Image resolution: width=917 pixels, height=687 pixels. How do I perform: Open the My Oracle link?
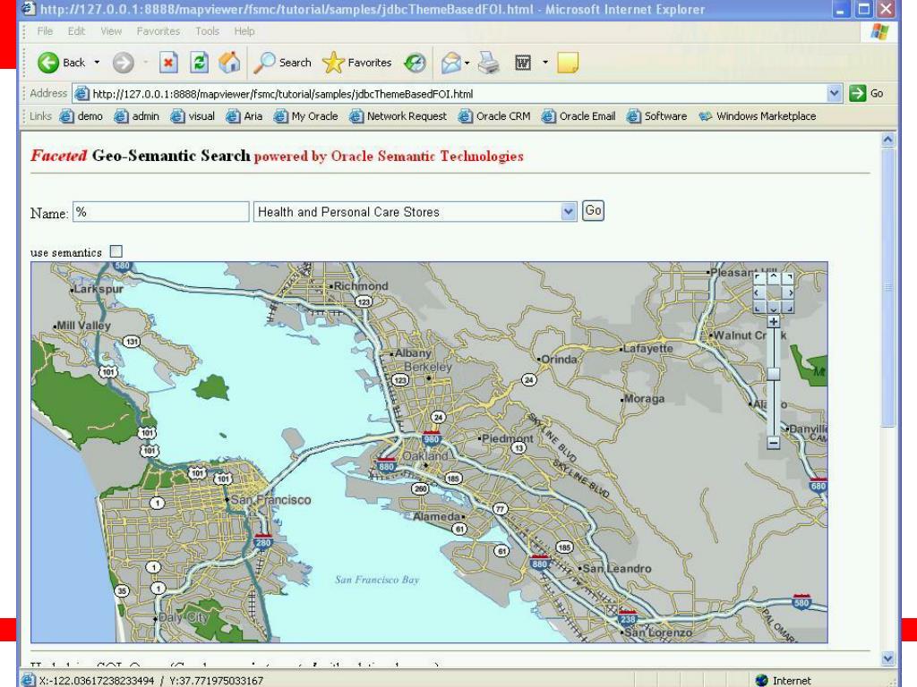coord(306,116)
